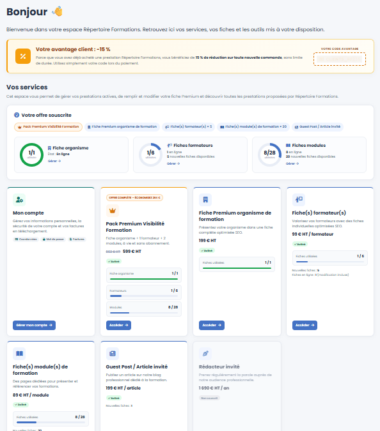Select the Guest Post / Article invité tag
The width and height of the screenshot is (380, 431).
317,126
